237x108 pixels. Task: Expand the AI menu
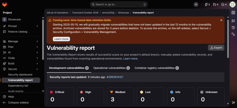[x=37, y=53]
